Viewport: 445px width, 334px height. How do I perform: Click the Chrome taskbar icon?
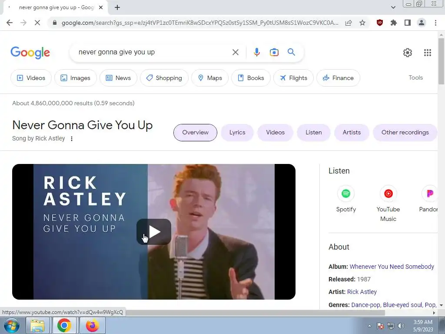(x=64, y=325)
